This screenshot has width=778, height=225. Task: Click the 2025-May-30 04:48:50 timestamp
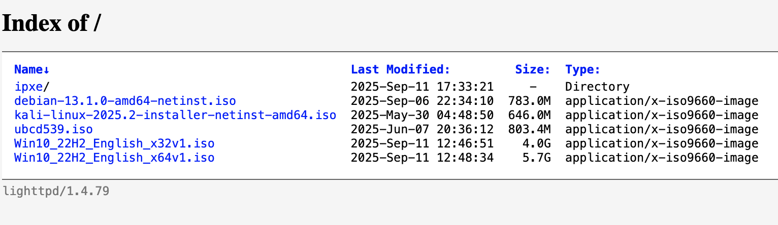pos(422,115)
